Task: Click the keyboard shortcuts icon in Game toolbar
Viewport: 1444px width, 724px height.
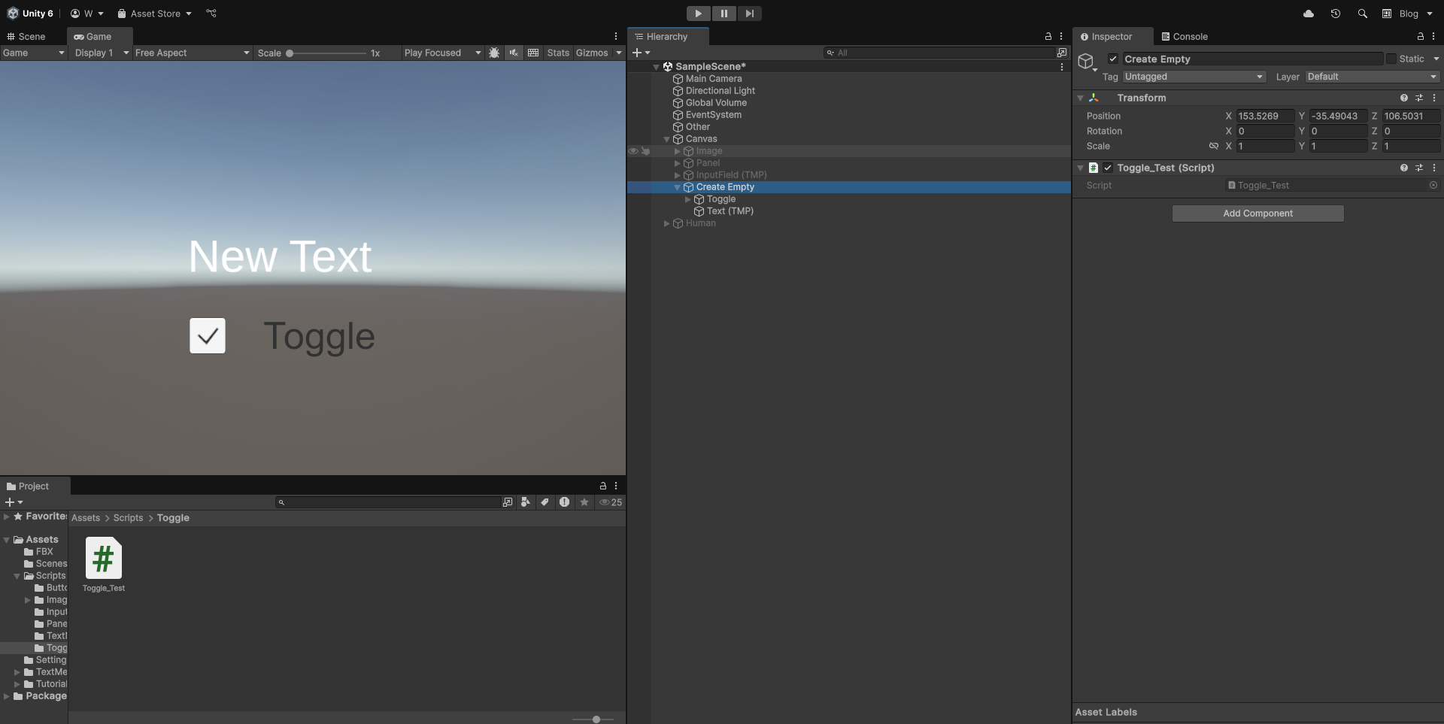Action: 533,53
